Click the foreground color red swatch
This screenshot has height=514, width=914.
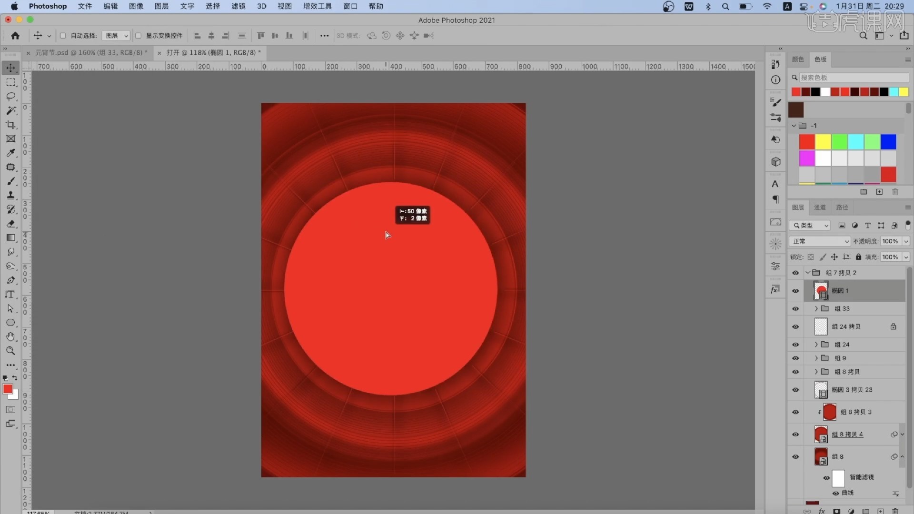tap(7, 389)
